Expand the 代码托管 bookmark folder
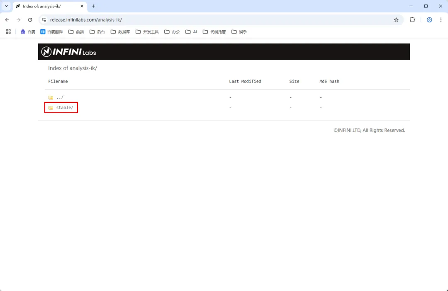Image resolution: width=448 pixels, height=291 pixels. (x=214, y=32)
